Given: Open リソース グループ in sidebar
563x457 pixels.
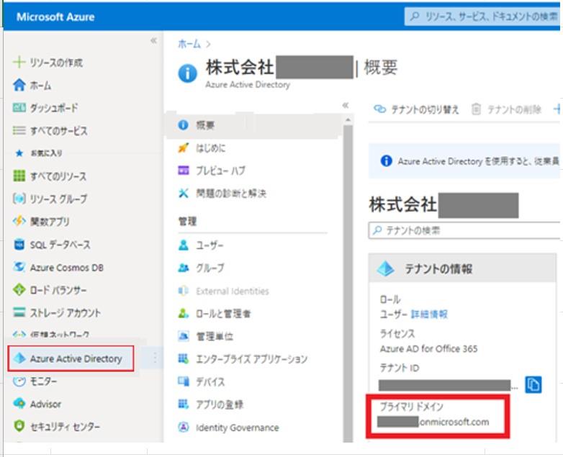Looking at the screenshot, I should coord(50,199).
